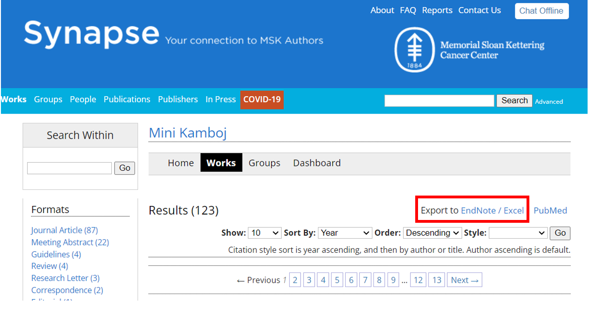The width and height of the screenshot is (589, 310).
Task: Focus the Search Within text box
Action: 70,168
